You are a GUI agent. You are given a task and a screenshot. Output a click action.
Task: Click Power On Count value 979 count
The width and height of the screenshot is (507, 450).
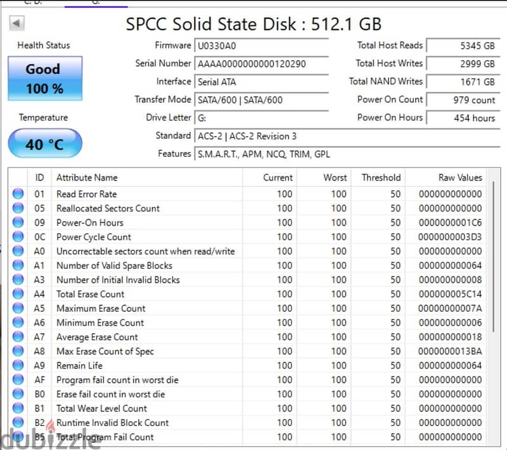point(463,100)
